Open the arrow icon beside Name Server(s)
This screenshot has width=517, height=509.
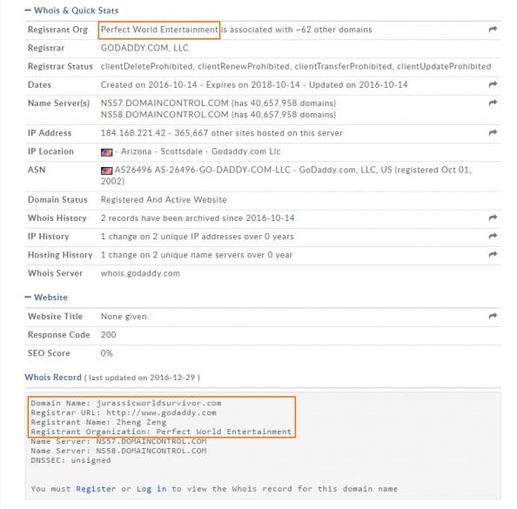(x=493, y=103)
